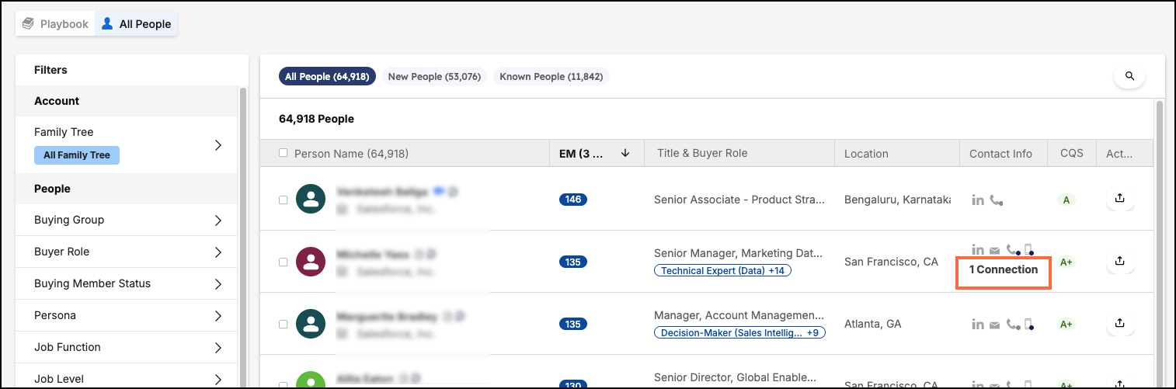Switch to the Playbook tab
The height and width of the screenshot is (389, 1176).
pyautogui.click(x=55, y=24)
